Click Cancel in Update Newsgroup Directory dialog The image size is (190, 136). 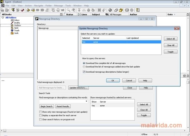point(129,81)
